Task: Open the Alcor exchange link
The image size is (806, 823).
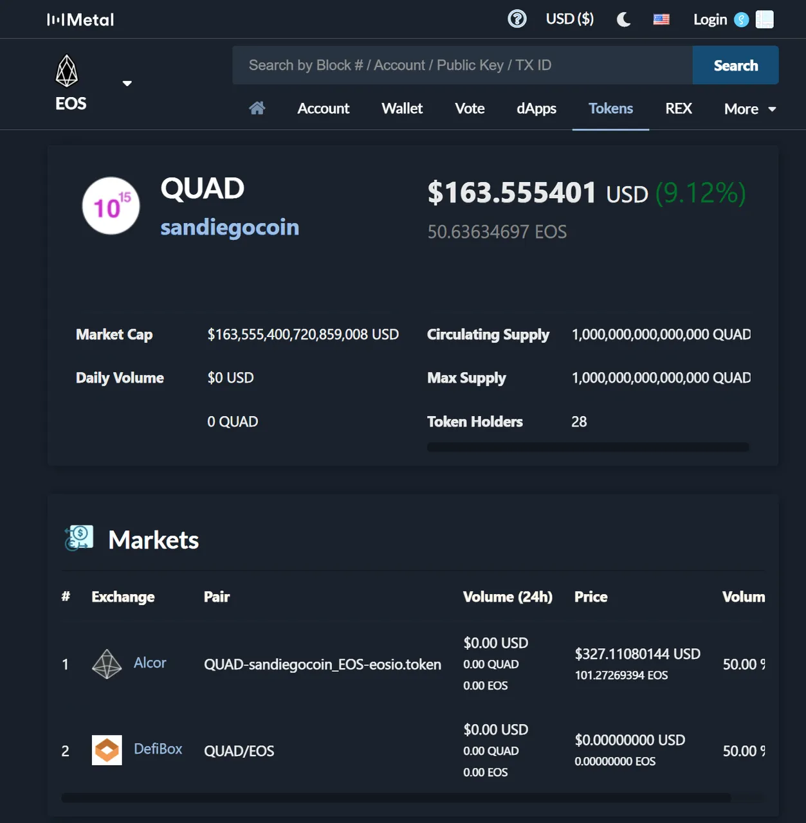Action: (x=150, y=663)
